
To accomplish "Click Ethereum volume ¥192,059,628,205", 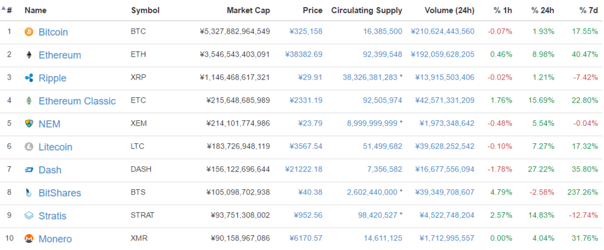I will coord(442,54).
